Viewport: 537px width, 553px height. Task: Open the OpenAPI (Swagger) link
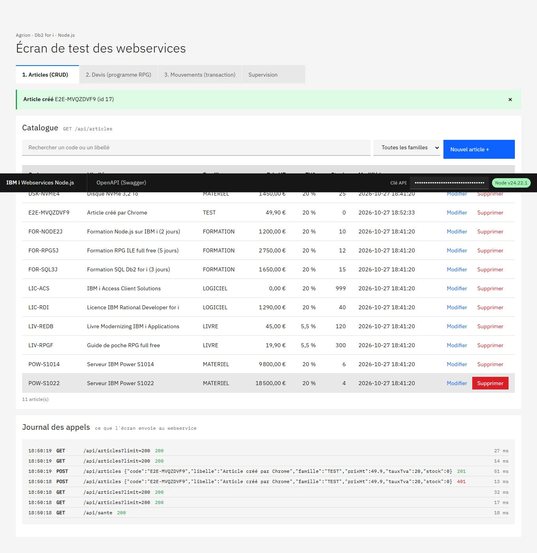(121, 182)
